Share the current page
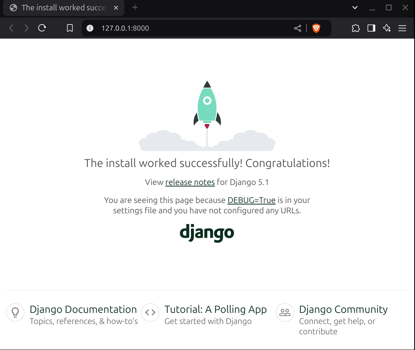415x350 pixels. click(x=298, y=28)
